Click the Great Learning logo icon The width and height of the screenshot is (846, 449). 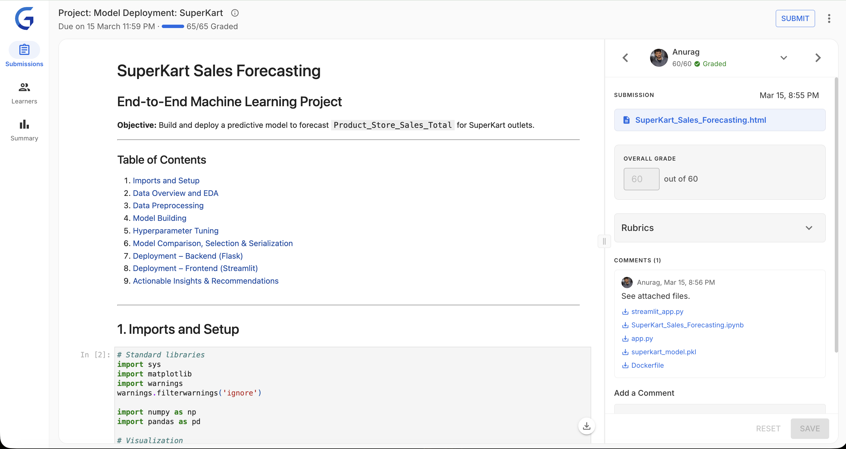click(x=24, y=18)
